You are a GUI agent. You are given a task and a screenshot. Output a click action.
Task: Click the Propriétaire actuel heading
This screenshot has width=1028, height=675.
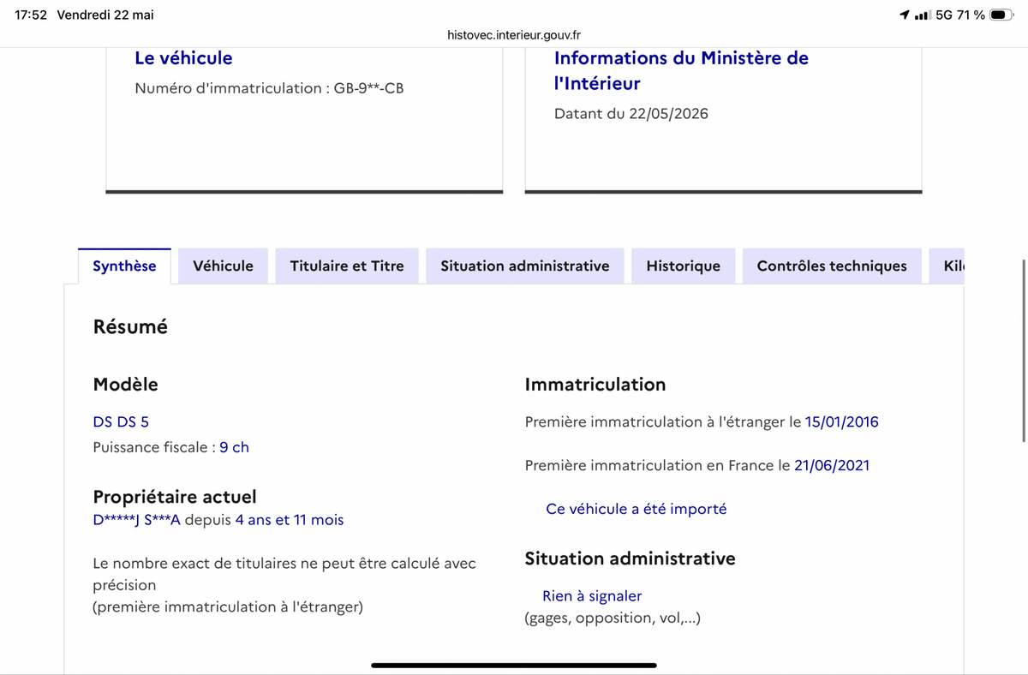pyautogui.click(x=175, y=497)
